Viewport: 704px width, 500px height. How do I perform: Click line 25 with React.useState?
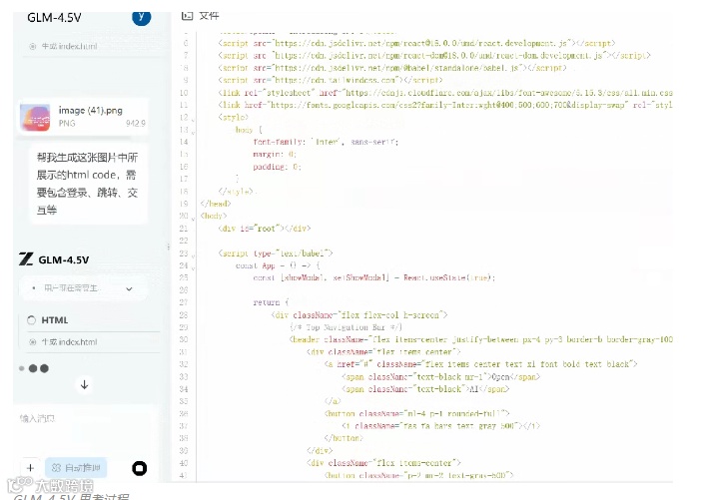(x=374, y=277)
